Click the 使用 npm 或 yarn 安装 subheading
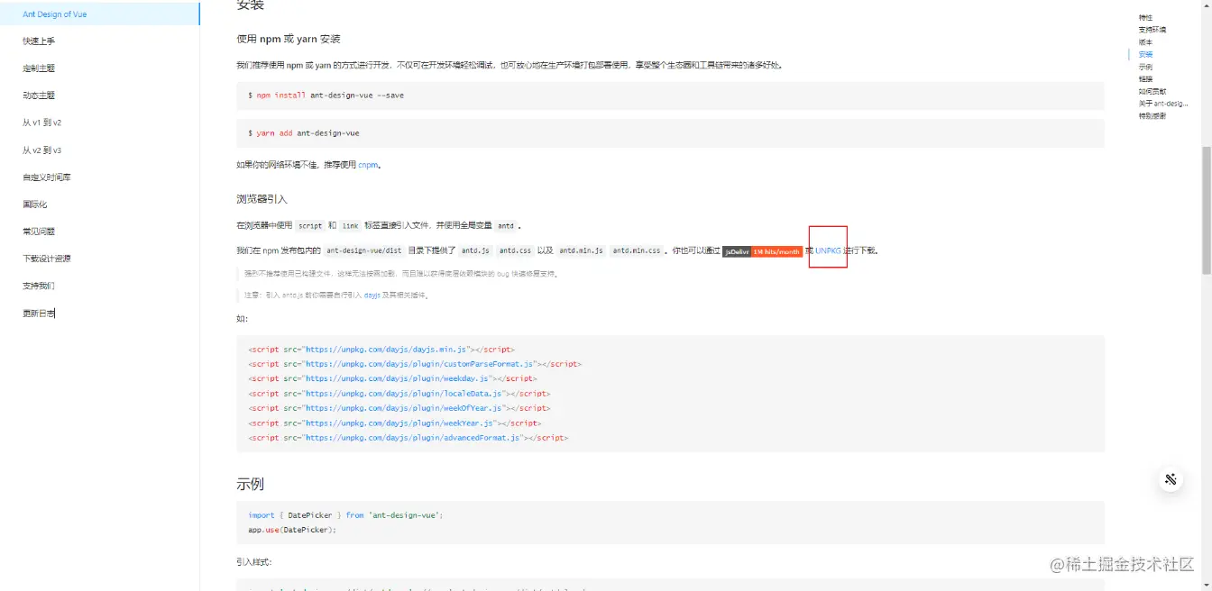1212x591 pixels. (289, 39)
